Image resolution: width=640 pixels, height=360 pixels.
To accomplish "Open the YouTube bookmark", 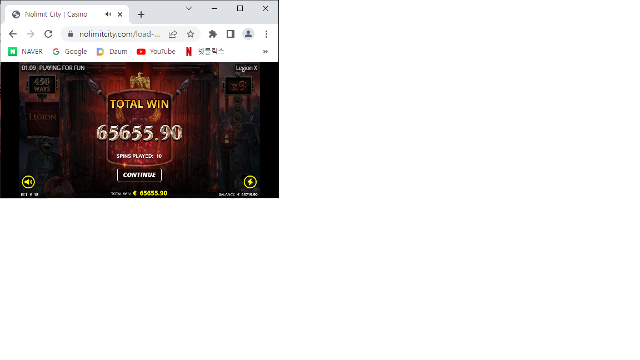I will 156,52.
